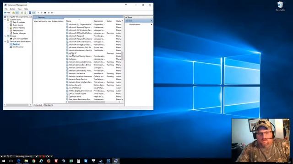Collapse the Services and Applications node
The image size is (293, 164).
click(5, 41)
